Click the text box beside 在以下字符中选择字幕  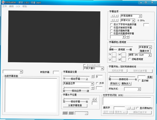coord(146,25)
